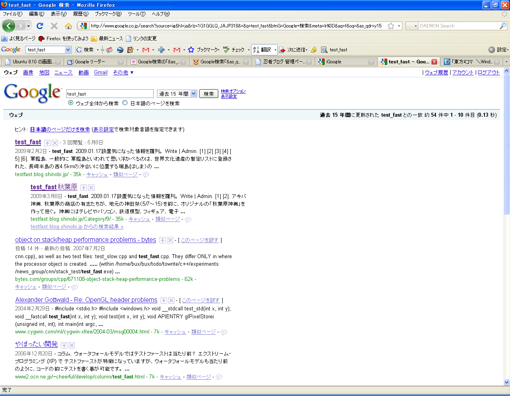Open the address bar URL history dropdown
510x396 pixels.
tap(399, 26)
